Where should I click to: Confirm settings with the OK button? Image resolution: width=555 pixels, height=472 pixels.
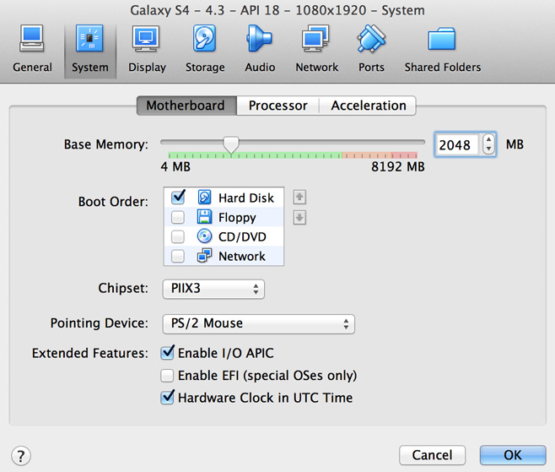tap(513, 455)
